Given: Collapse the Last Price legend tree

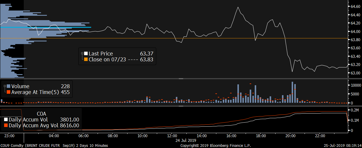Looking at the screenshot, I should click(x=82, y=53).
